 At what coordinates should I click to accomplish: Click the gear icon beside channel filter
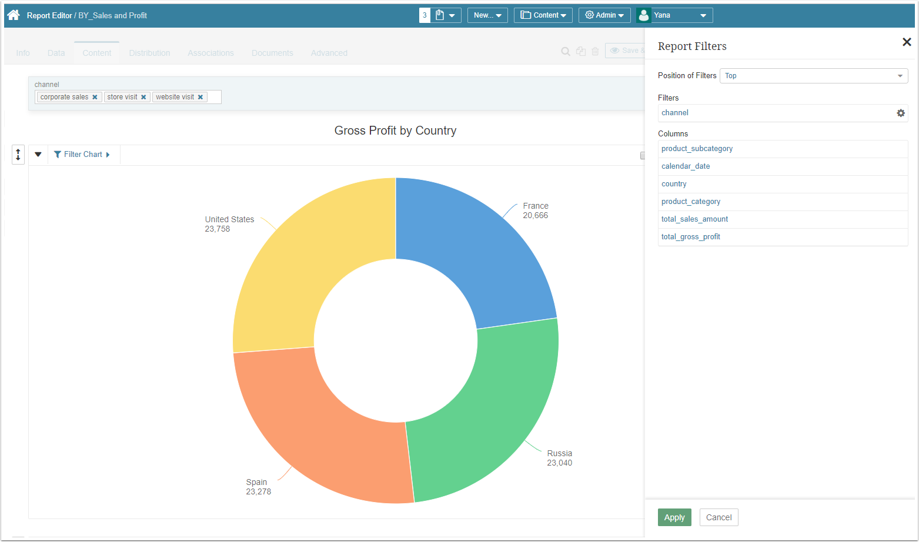(900, 113)
